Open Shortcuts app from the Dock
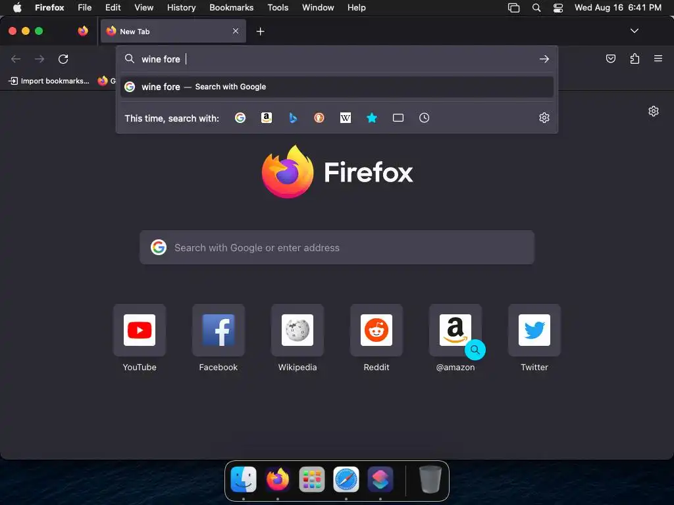674x505 pixels. click(x=380, y=479)
